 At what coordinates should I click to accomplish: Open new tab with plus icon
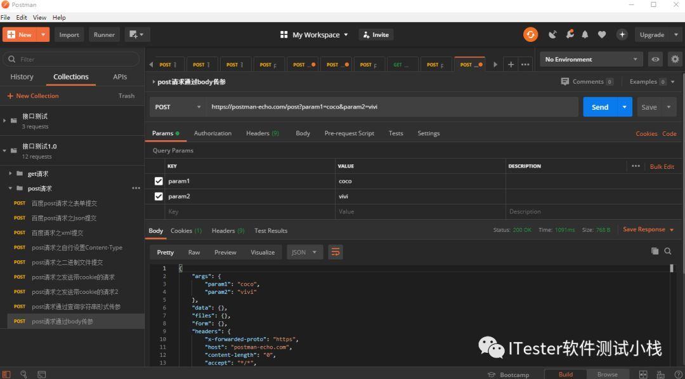tap(511, 65)
